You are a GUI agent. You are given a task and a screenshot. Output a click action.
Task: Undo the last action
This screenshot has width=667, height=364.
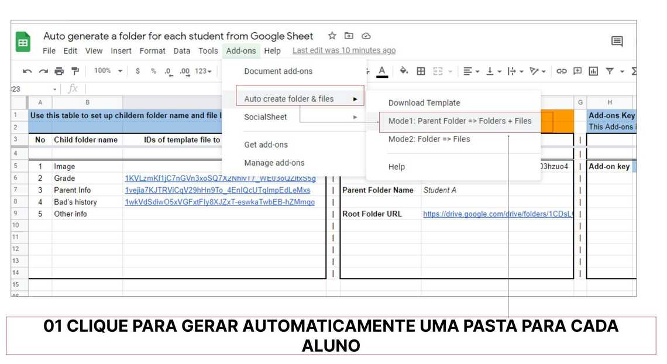(27, 71)
